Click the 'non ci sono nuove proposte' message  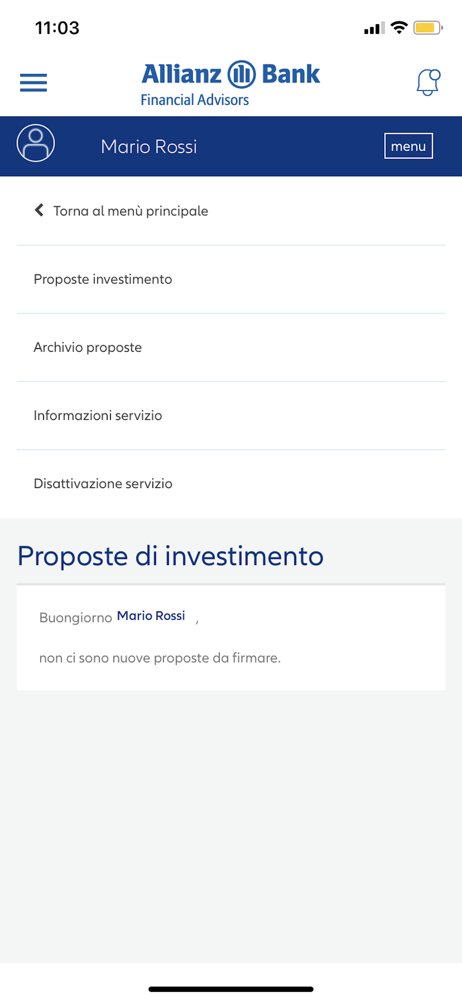[x=160, y=658]
